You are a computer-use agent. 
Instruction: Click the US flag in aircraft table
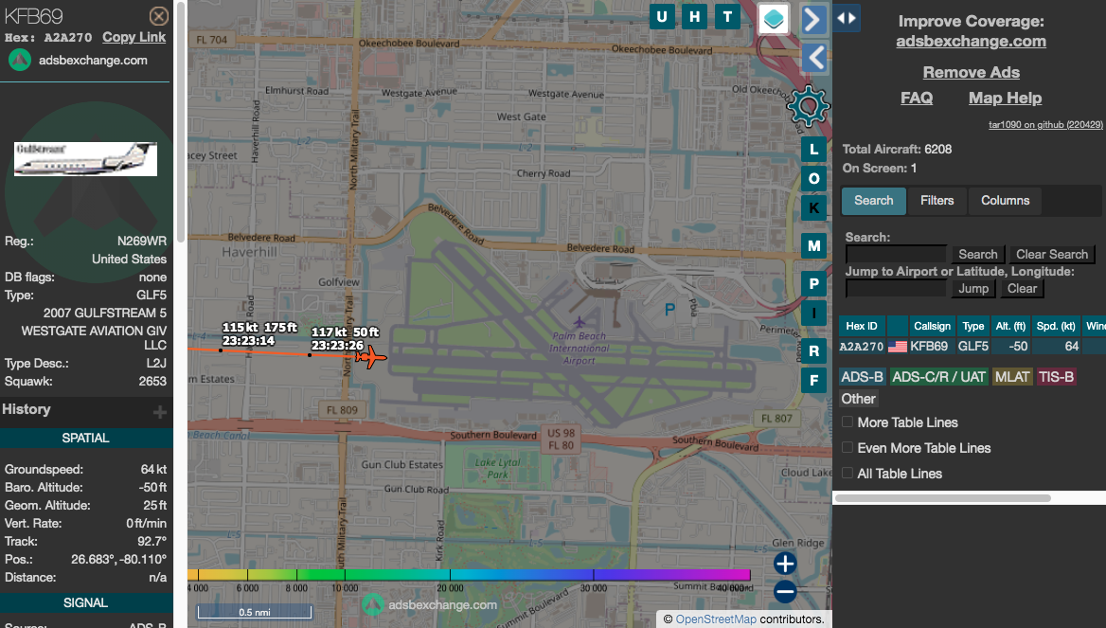pos(898,347)
